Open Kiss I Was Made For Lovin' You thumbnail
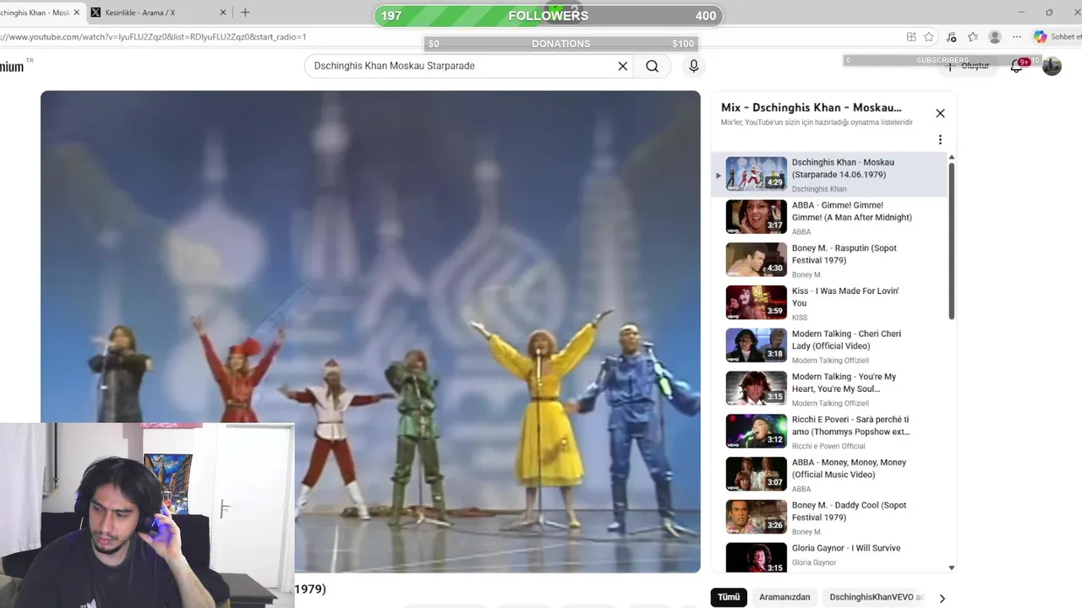 coord(756,302)
